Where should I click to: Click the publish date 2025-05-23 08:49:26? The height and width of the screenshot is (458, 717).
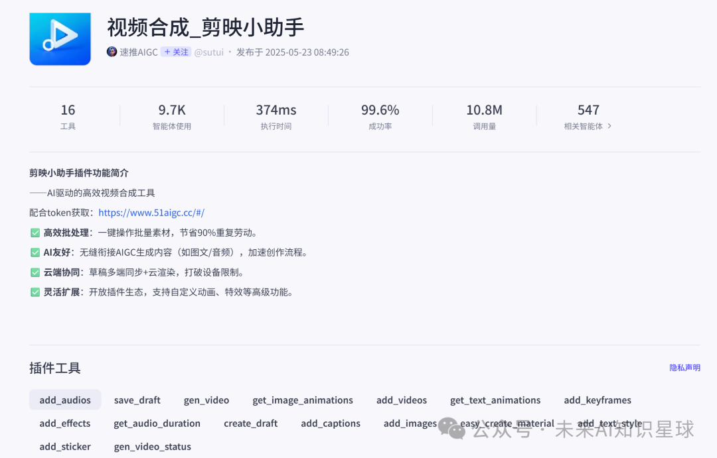[307, 52]
